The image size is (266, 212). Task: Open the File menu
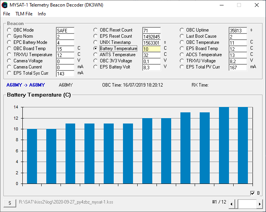coord(7,14)
